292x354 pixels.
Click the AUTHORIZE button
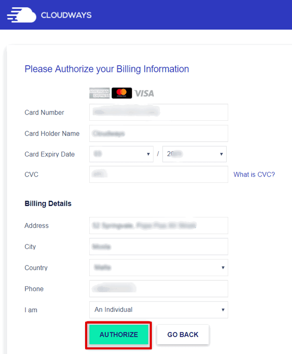119,334
